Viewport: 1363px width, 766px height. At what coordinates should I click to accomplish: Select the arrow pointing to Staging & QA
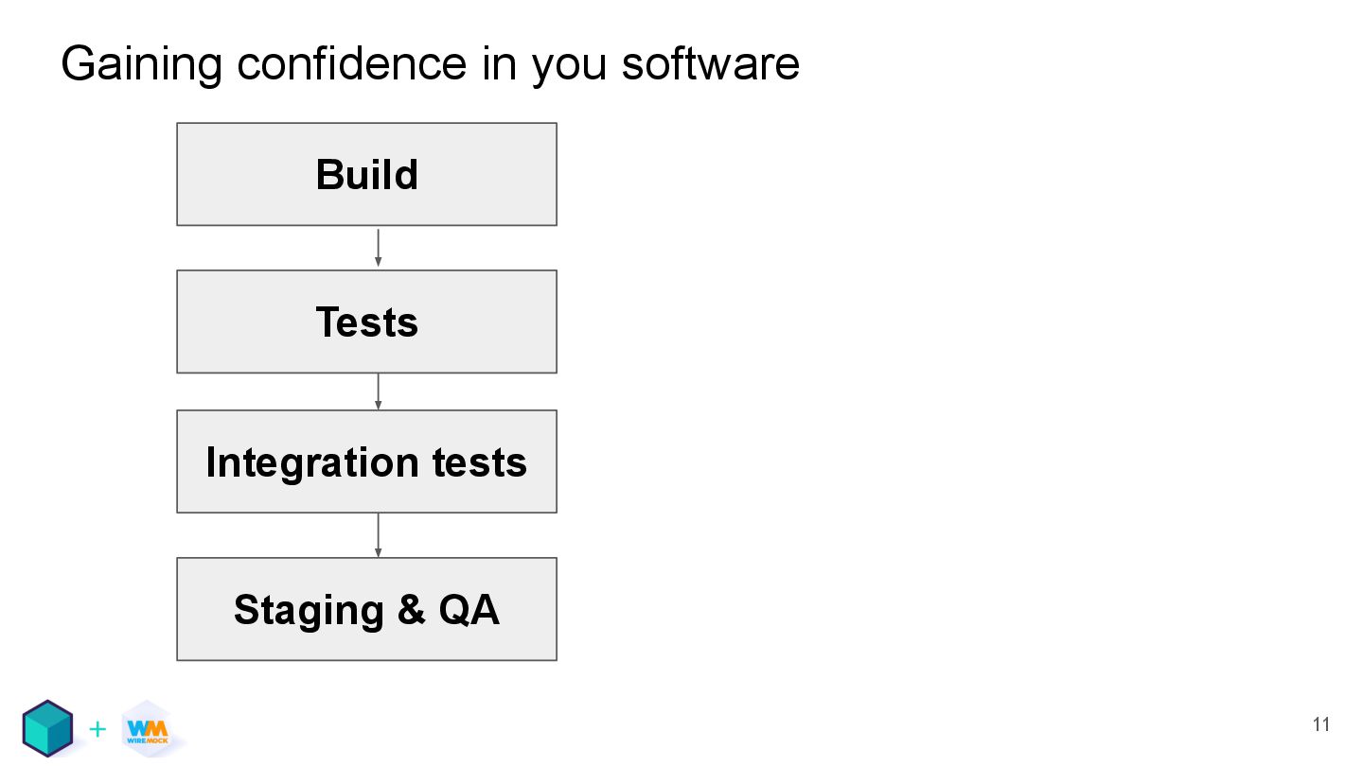(x=379, y=535)
